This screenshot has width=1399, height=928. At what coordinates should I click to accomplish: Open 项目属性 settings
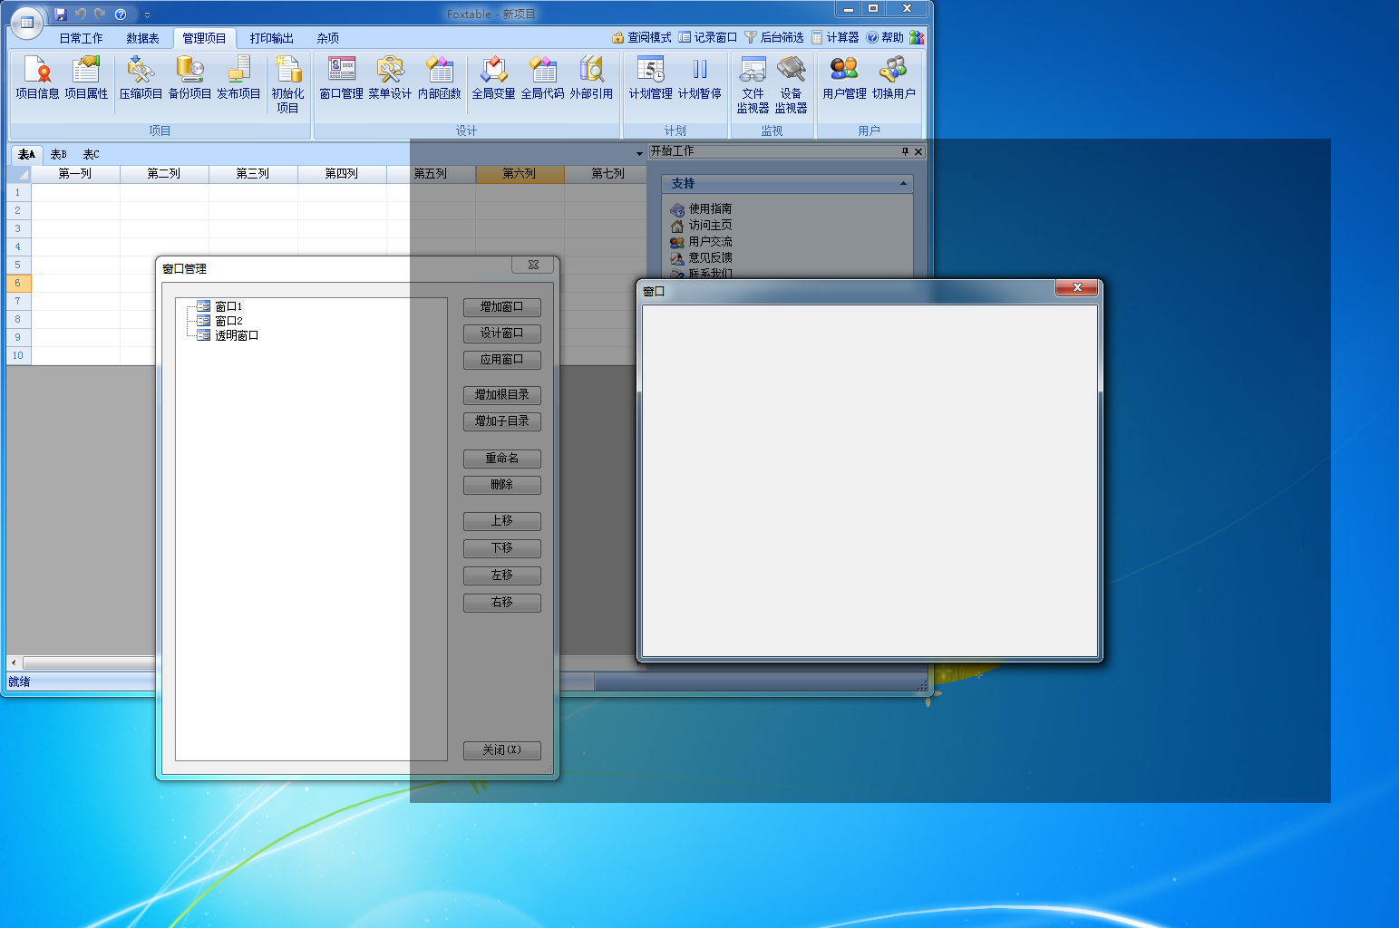point(86,78)
